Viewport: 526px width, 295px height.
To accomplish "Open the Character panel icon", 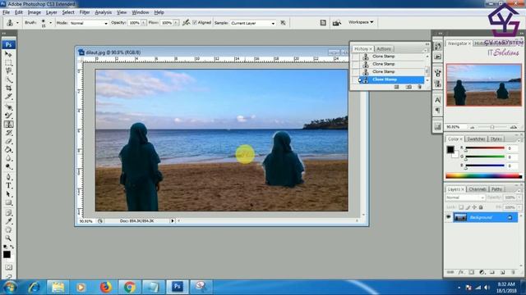I will 437,100.
